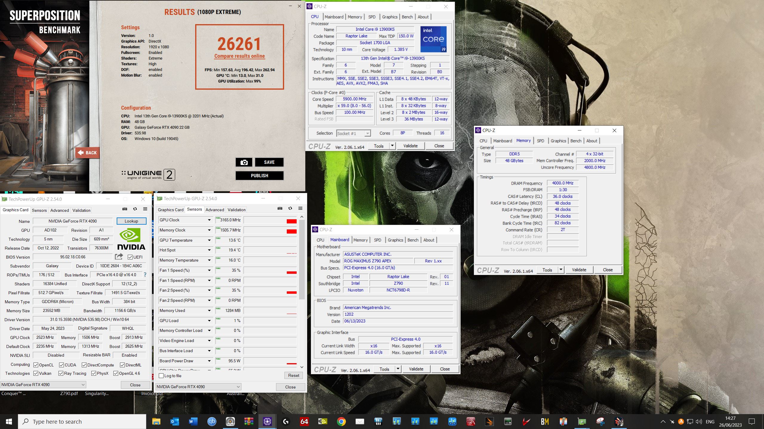Take a screenshot in first GPU-Z window
The width and height of the screenshot is (764, 429).
coord(125,209)
